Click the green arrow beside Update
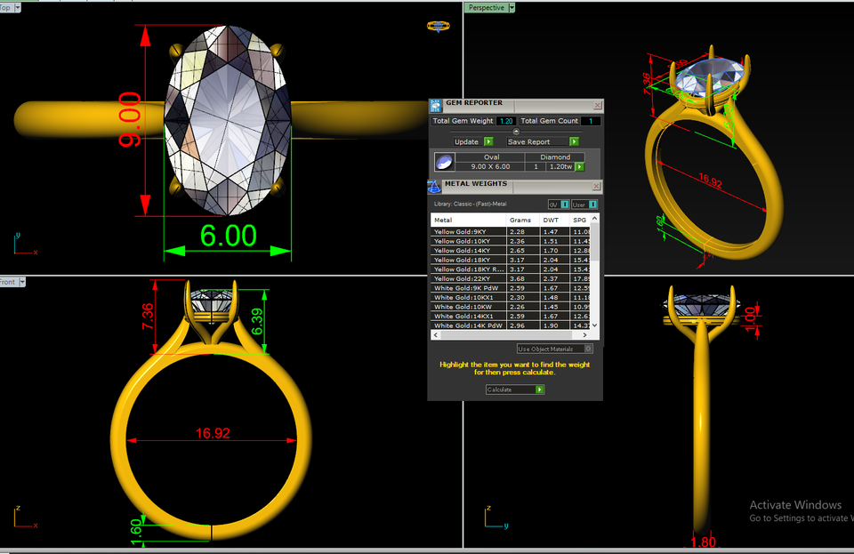 coord(488,141)
